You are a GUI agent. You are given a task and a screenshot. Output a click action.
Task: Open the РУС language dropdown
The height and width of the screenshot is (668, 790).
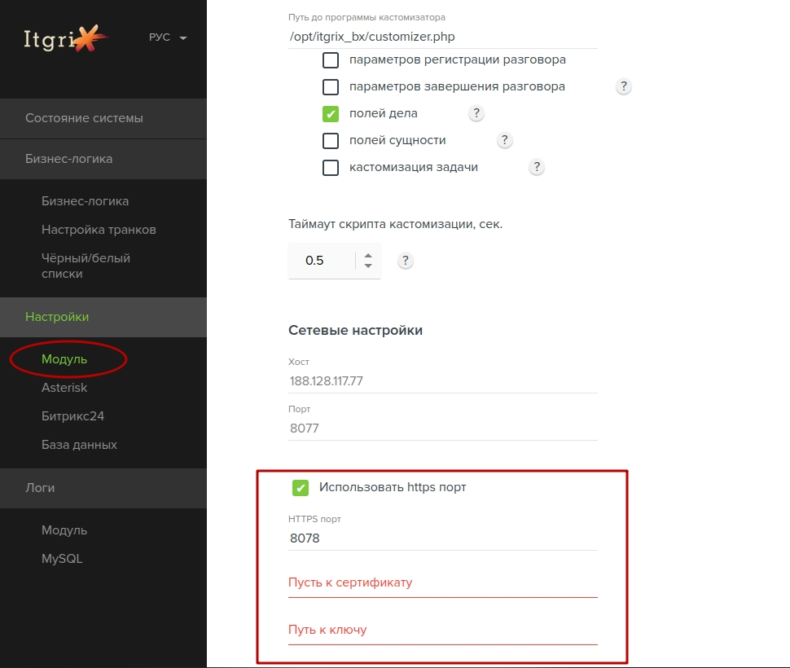coord(168,37)
